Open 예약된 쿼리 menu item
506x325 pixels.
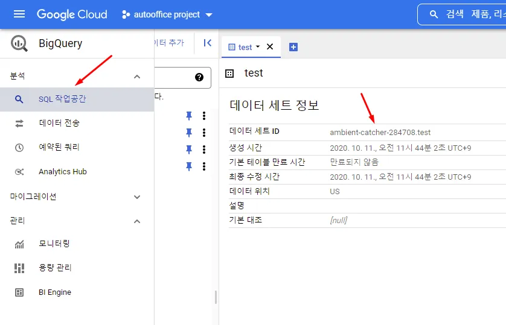pos(77,147)
